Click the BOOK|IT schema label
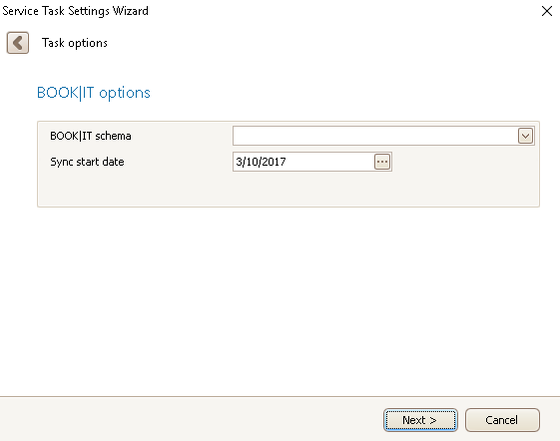 coord(91,136)
